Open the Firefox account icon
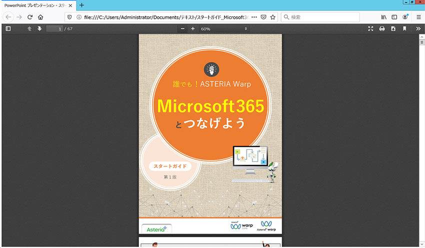 point(405,17)
